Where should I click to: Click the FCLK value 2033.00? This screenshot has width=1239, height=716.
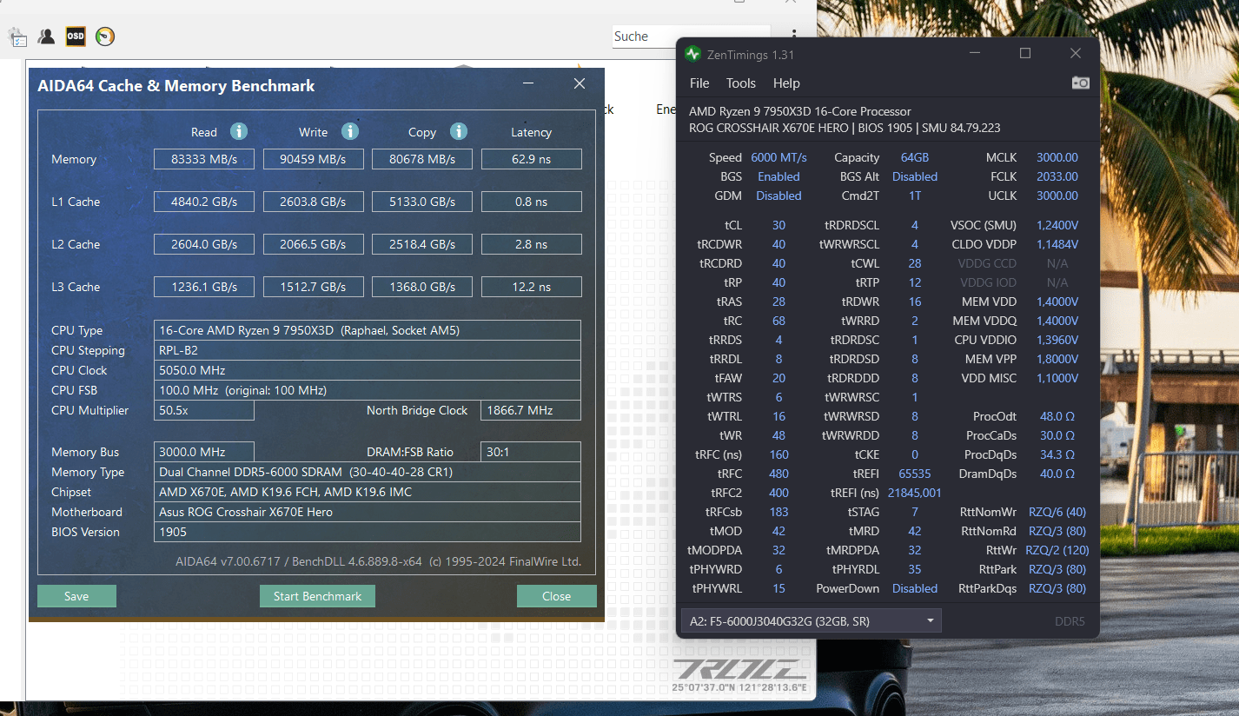tap(1057, 176)
